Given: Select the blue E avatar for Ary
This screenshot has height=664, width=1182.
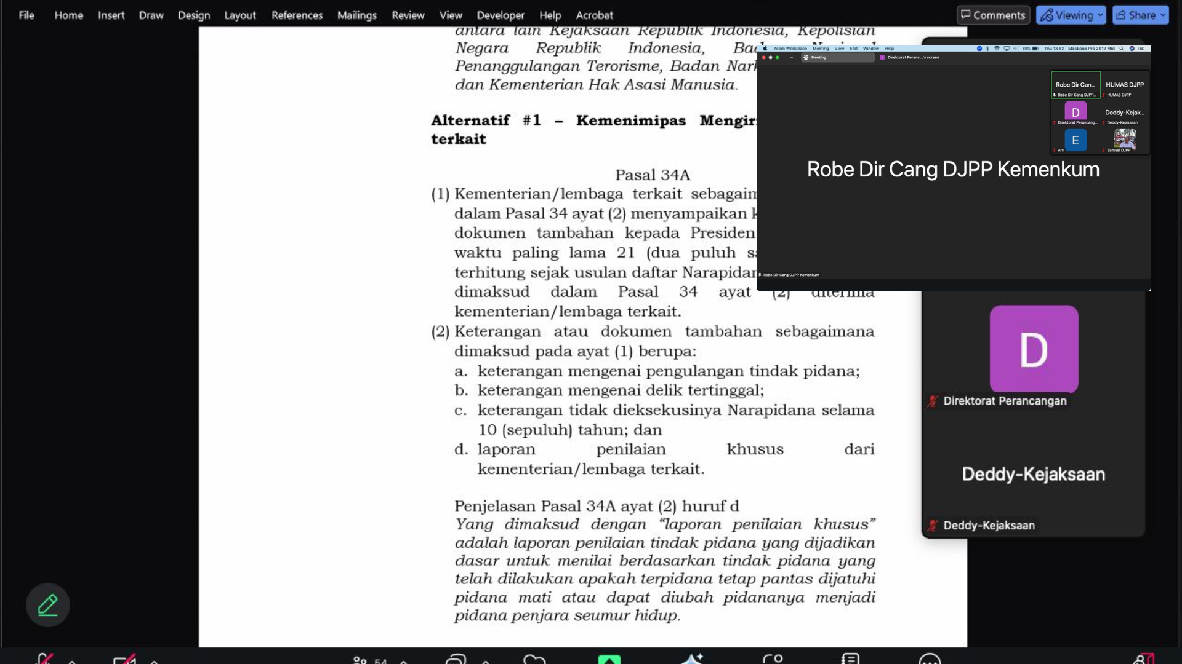Looking at the screenshot, I should (1075, 140).
